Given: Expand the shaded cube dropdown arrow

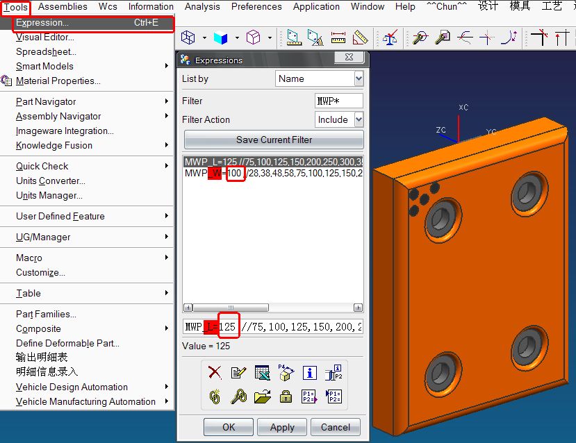Looking at the screenshot, I should click(237, 37).
